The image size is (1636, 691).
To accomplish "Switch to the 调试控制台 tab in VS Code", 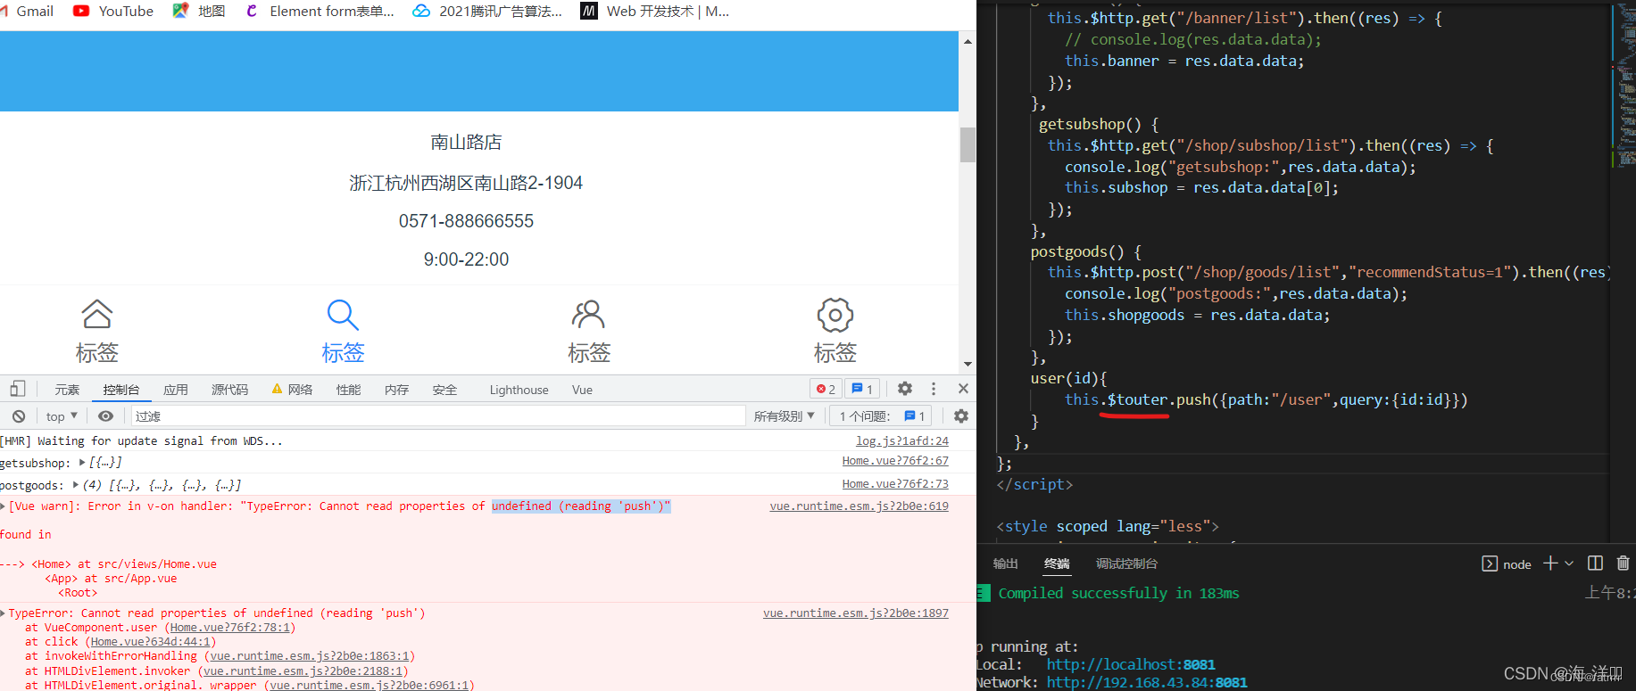I will click(1126, 563).
